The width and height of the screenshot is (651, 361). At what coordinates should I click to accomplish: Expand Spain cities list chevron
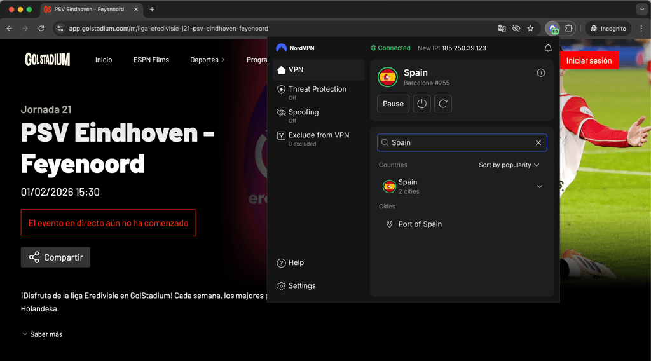pyautogui.click(x=539, y=186)
